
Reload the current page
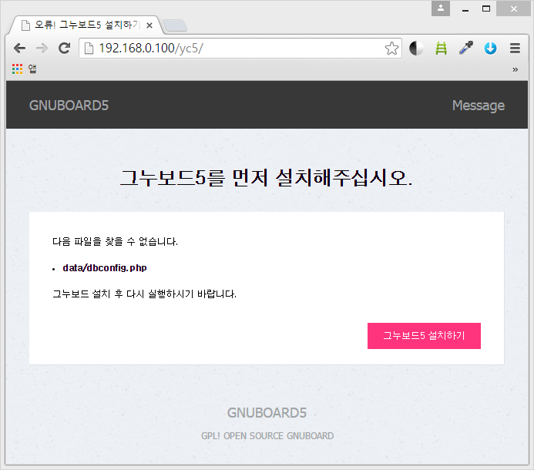[64, 49]
